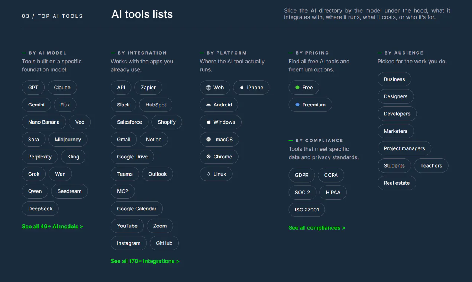The height and width of the screenshot is (282, 472).
Task: Select the GPT model tag
Action: [x=33, y=88]
